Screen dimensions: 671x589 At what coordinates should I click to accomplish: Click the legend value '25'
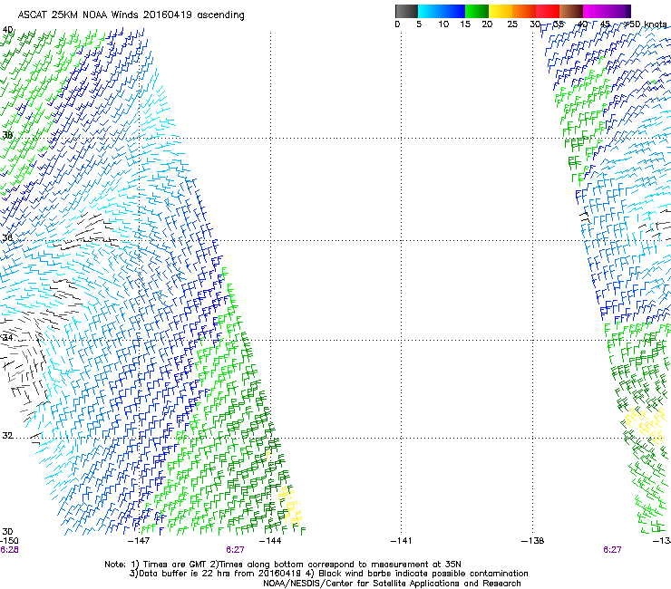(512, 24)
